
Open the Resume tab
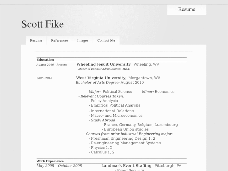[x=36, y=40]
